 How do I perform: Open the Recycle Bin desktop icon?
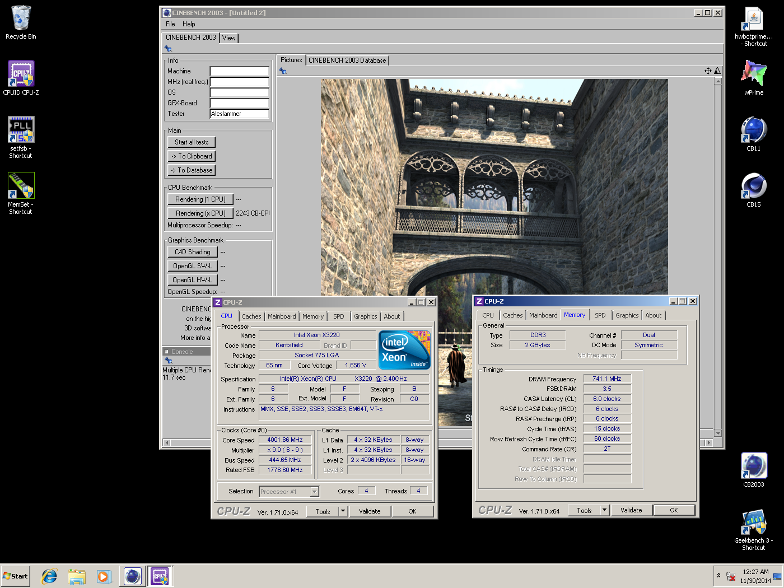click(x=21, y=22)
